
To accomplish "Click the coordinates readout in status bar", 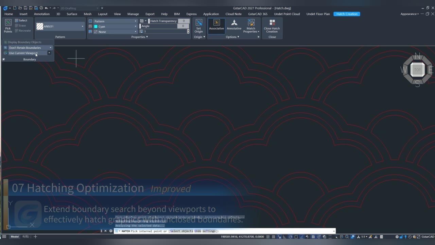I will pyautogui.click(x=242, y=236).
